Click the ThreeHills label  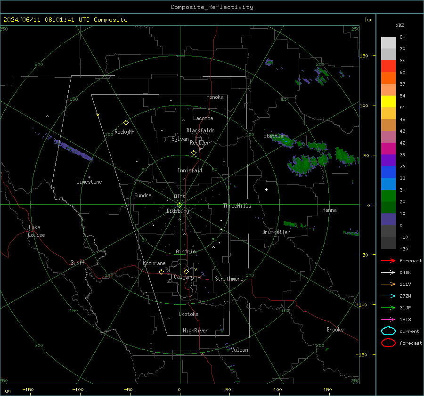(x=237, y=206)
